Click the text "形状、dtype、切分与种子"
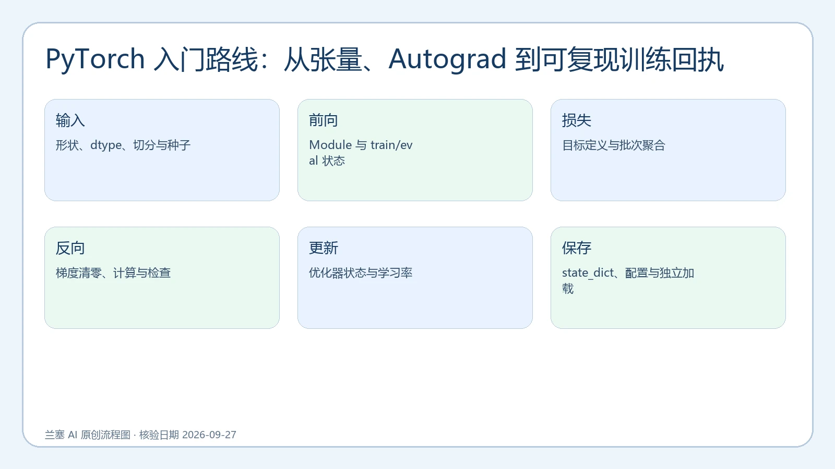 123,145
